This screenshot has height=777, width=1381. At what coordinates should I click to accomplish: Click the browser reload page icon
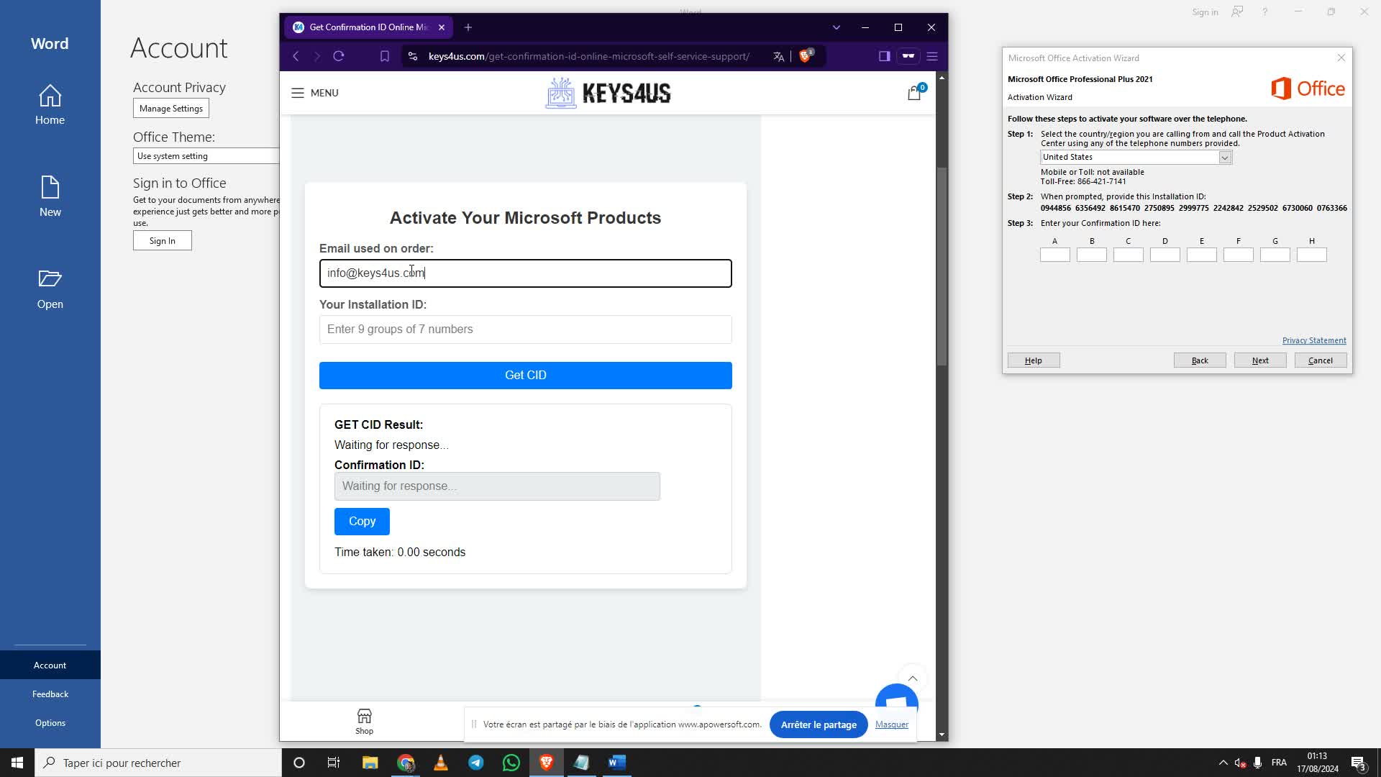(x=339, y=56)
